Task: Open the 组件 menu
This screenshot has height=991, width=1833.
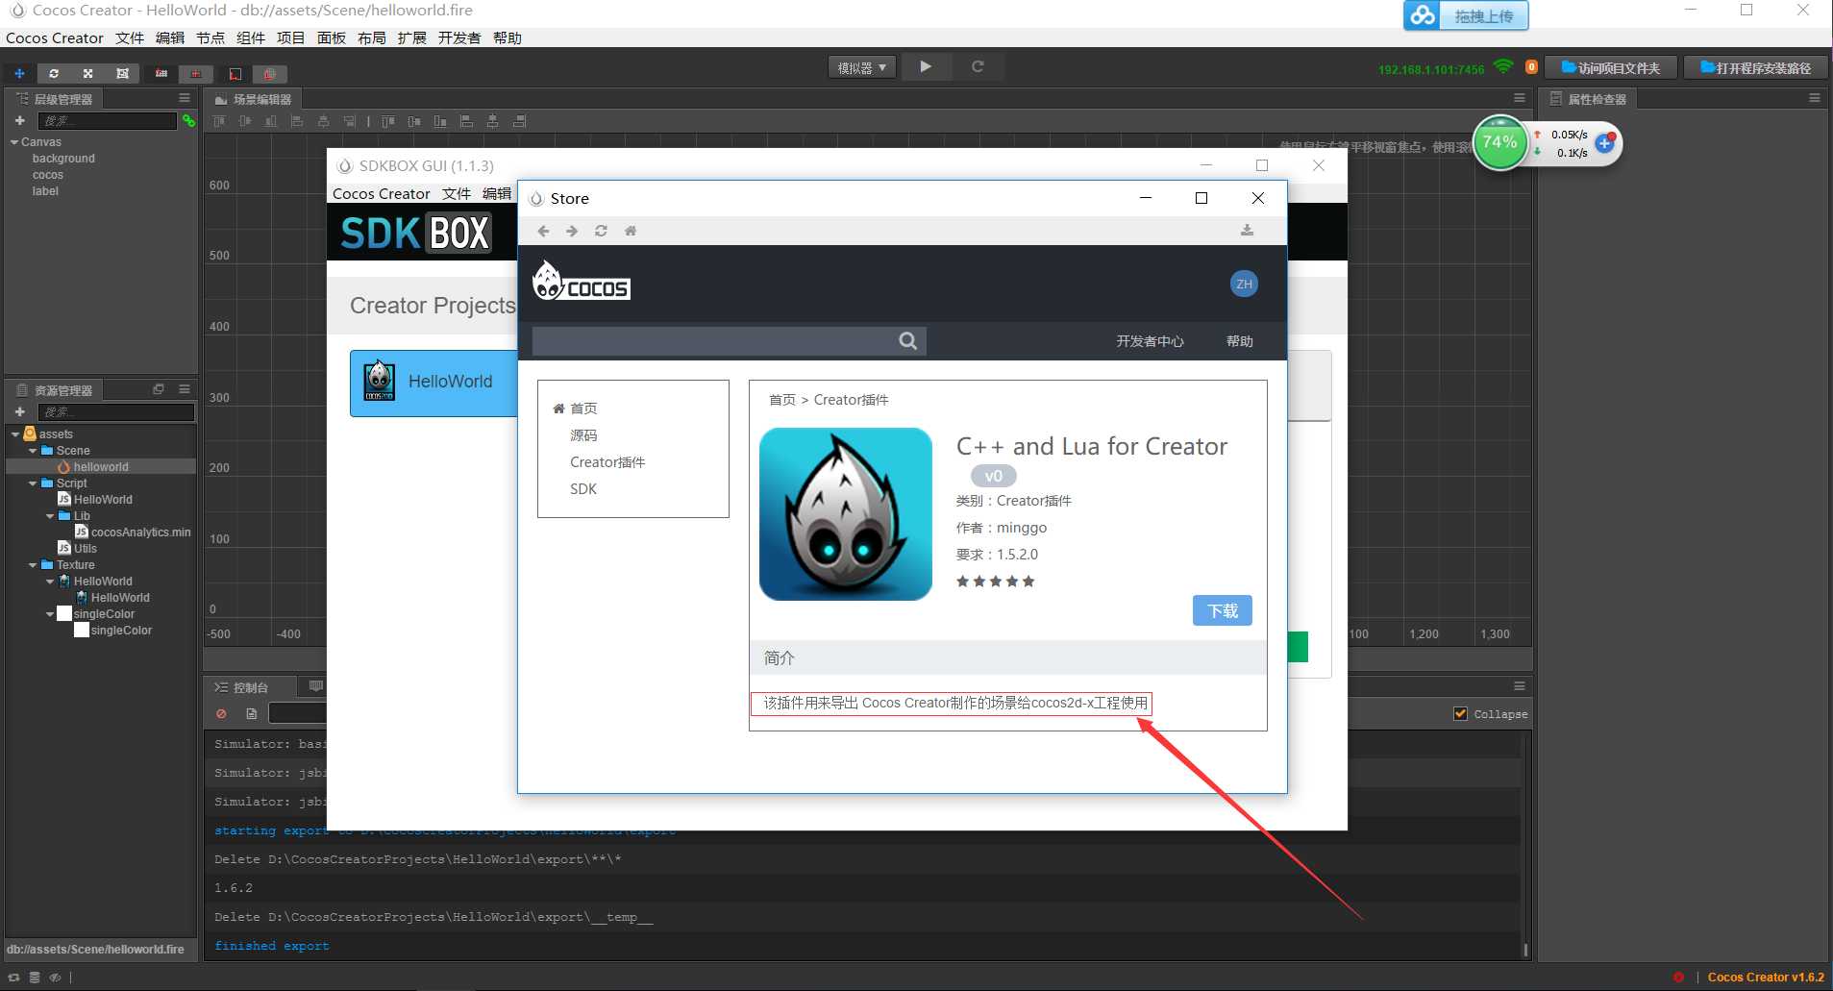Action: pos(251,38)
